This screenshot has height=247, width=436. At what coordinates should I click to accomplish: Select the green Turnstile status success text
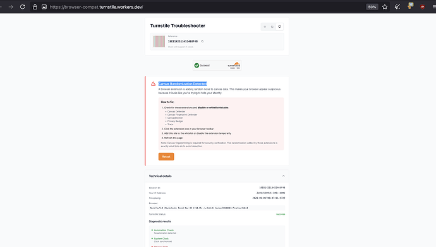click(x=281, y=214)
